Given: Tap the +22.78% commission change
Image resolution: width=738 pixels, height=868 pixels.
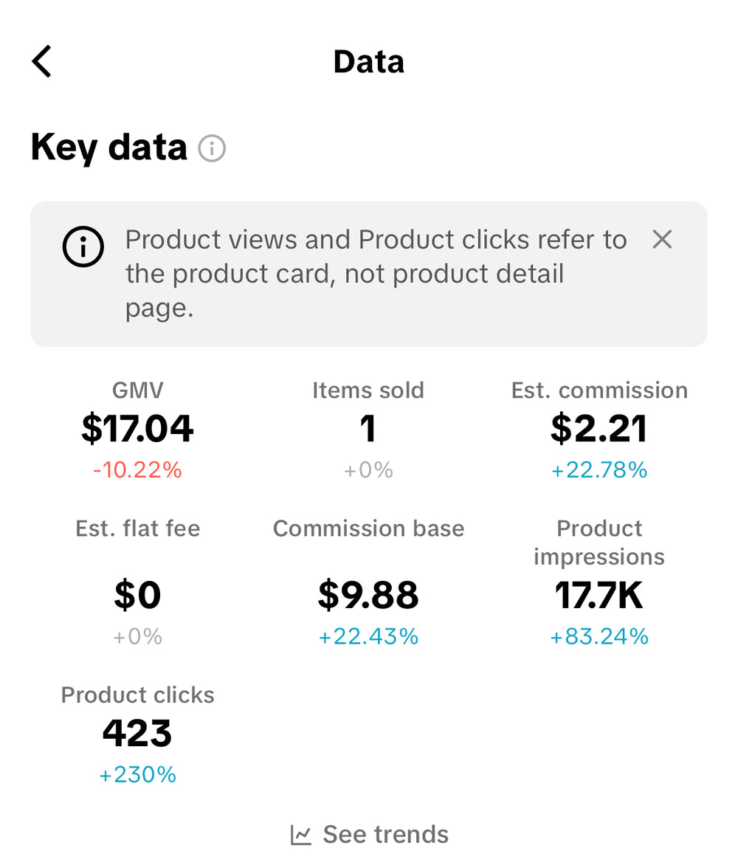Looking at the screenshot, I should [599, 470].
